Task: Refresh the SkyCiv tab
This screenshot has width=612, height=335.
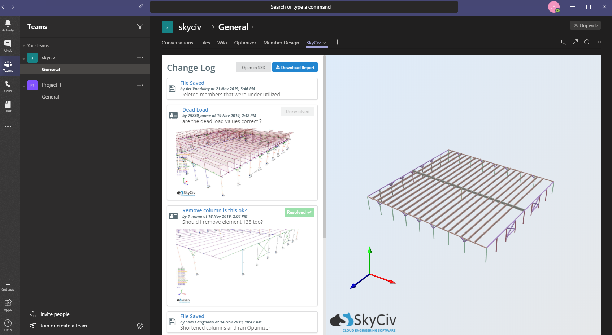Action: (586, 42)
